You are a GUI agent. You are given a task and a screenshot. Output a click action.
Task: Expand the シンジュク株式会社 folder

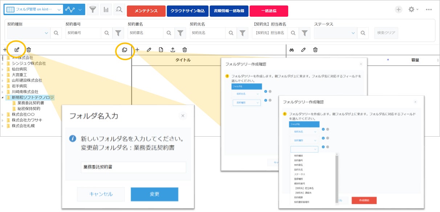(x=3, y=63)
